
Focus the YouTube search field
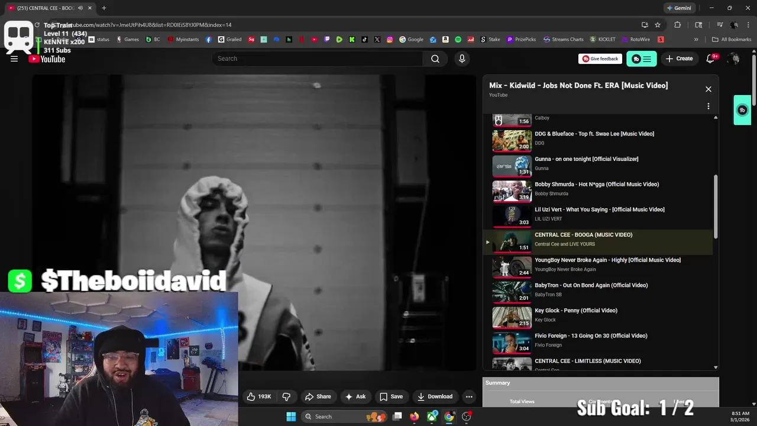[317, 59]
